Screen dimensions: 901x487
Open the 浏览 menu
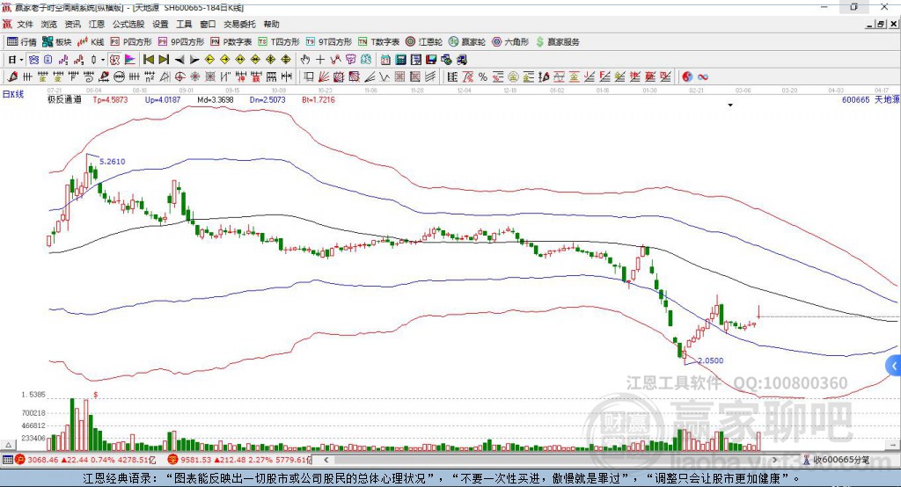pos(49,24)
